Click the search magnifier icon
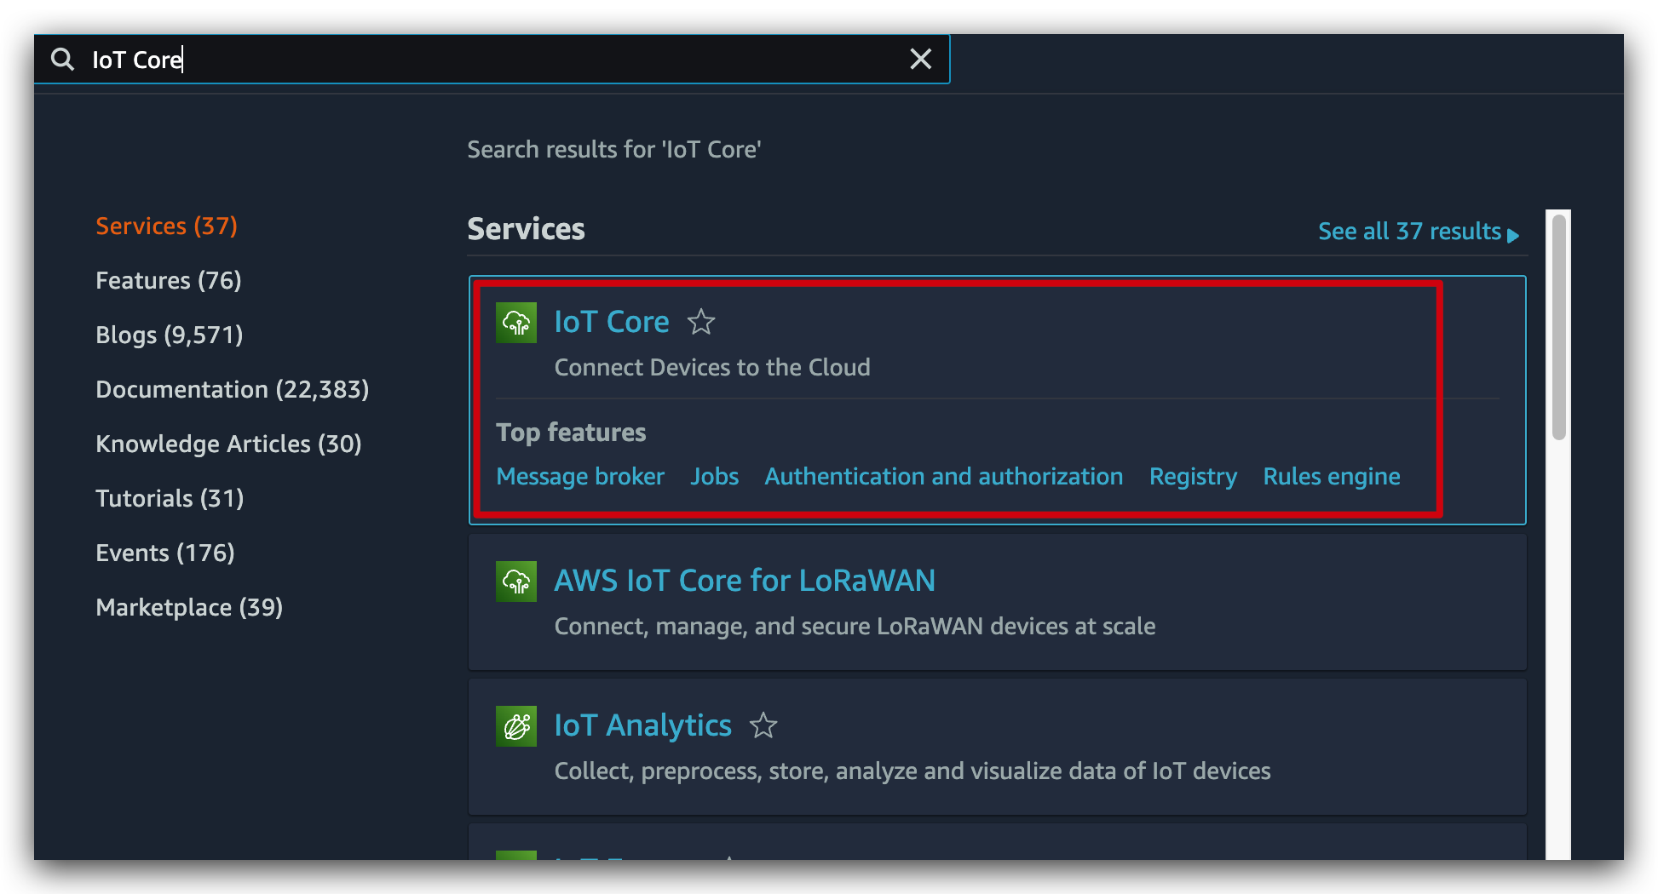Viewport: 1658px width, 894px height. [62, 59]
